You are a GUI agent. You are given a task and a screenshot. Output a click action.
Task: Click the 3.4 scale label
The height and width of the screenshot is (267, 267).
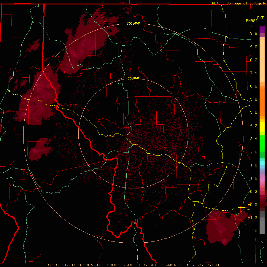pyautogui.click(x=254, y=139)
